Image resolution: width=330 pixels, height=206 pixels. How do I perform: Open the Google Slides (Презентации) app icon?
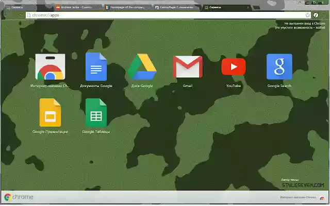point(50,113)
